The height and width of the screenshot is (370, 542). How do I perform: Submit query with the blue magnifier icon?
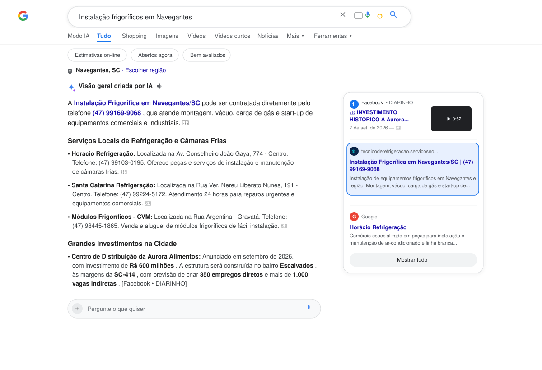393,14
